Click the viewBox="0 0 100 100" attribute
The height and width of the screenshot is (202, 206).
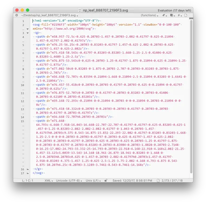pyautogui.click(x=162, y=24)
